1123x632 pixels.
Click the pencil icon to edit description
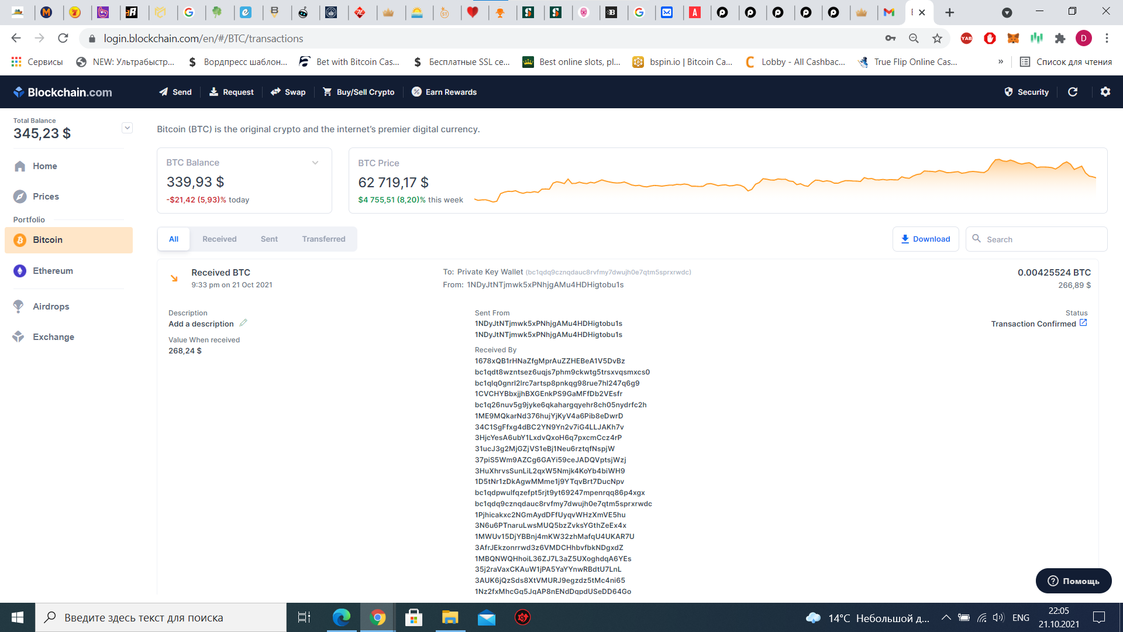243,323
